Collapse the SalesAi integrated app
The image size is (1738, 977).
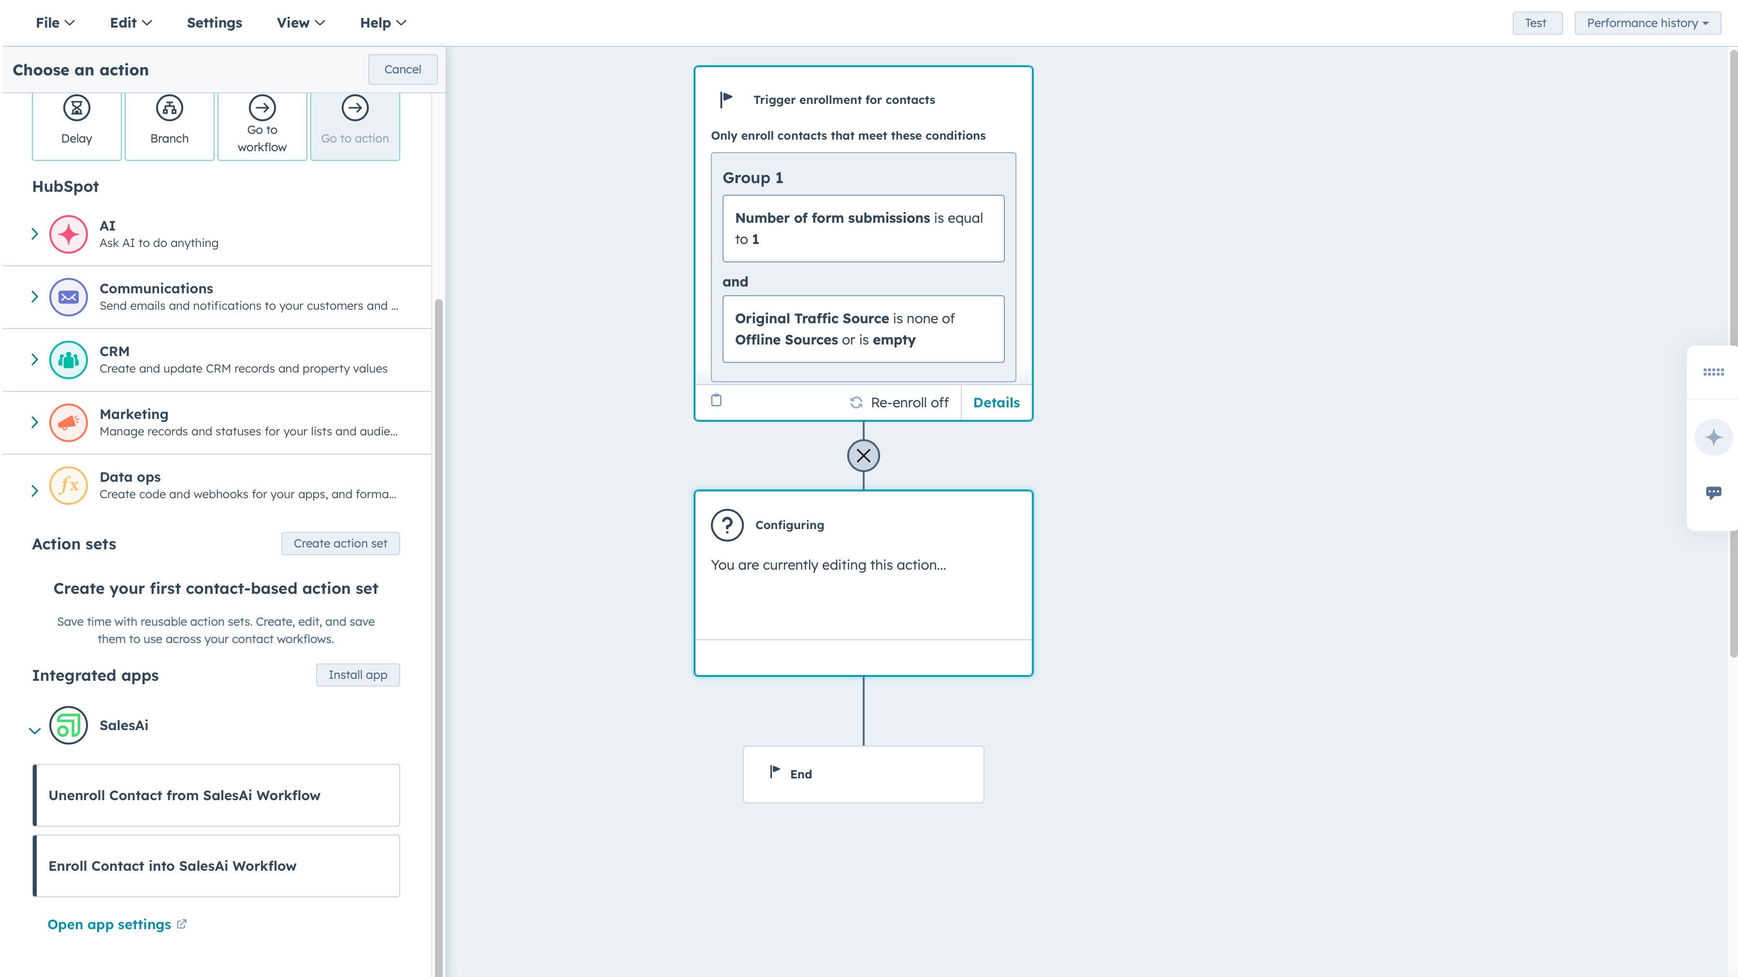[34, 730]
